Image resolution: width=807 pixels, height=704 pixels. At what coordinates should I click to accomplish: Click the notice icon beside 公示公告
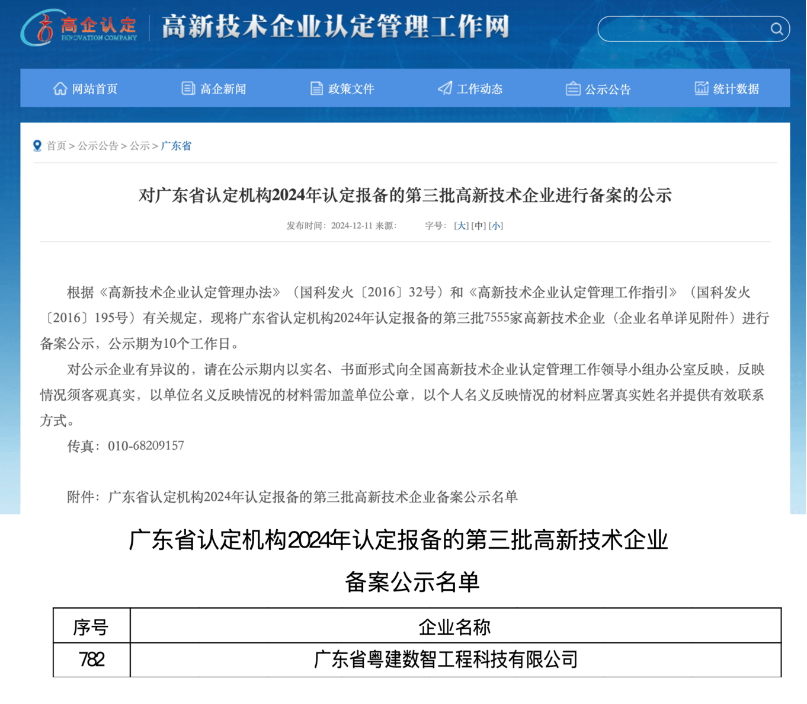(573, 89)
